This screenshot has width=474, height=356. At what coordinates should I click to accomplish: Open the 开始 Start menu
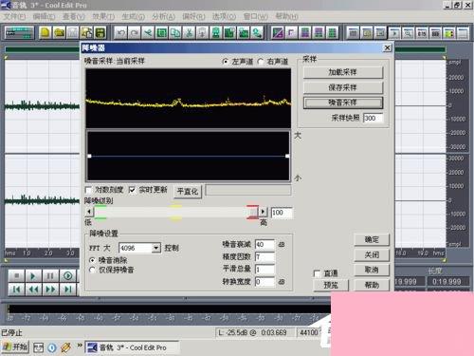(15, 347)
